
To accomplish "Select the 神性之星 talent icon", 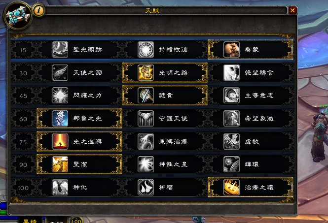I will coord(146,164).
